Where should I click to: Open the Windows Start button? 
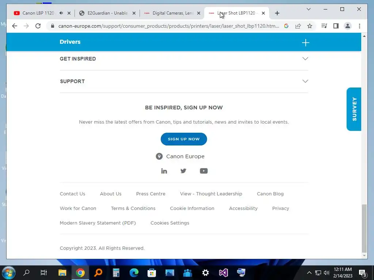(x=9, y=273)
